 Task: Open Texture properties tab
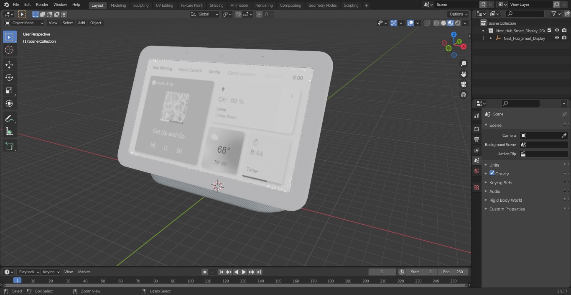click(x=477, y=187)
